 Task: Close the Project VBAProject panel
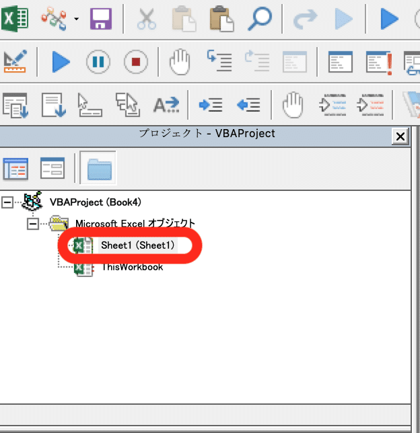pyautogui.click(x=400, y=136)
